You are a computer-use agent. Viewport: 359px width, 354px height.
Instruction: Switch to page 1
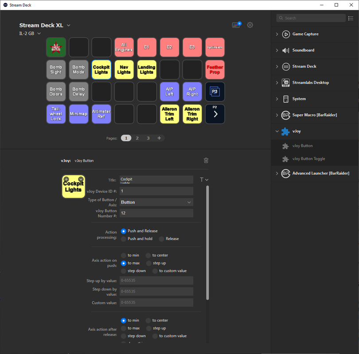click(126, 138)
